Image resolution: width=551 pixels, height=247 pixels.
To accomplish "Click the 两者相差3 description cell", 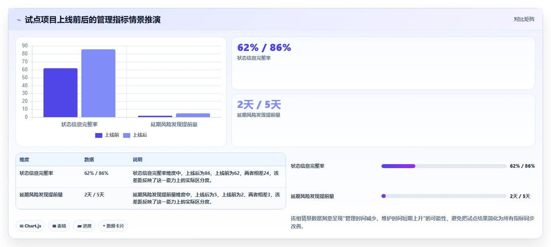I will click(x=207, y=198).
